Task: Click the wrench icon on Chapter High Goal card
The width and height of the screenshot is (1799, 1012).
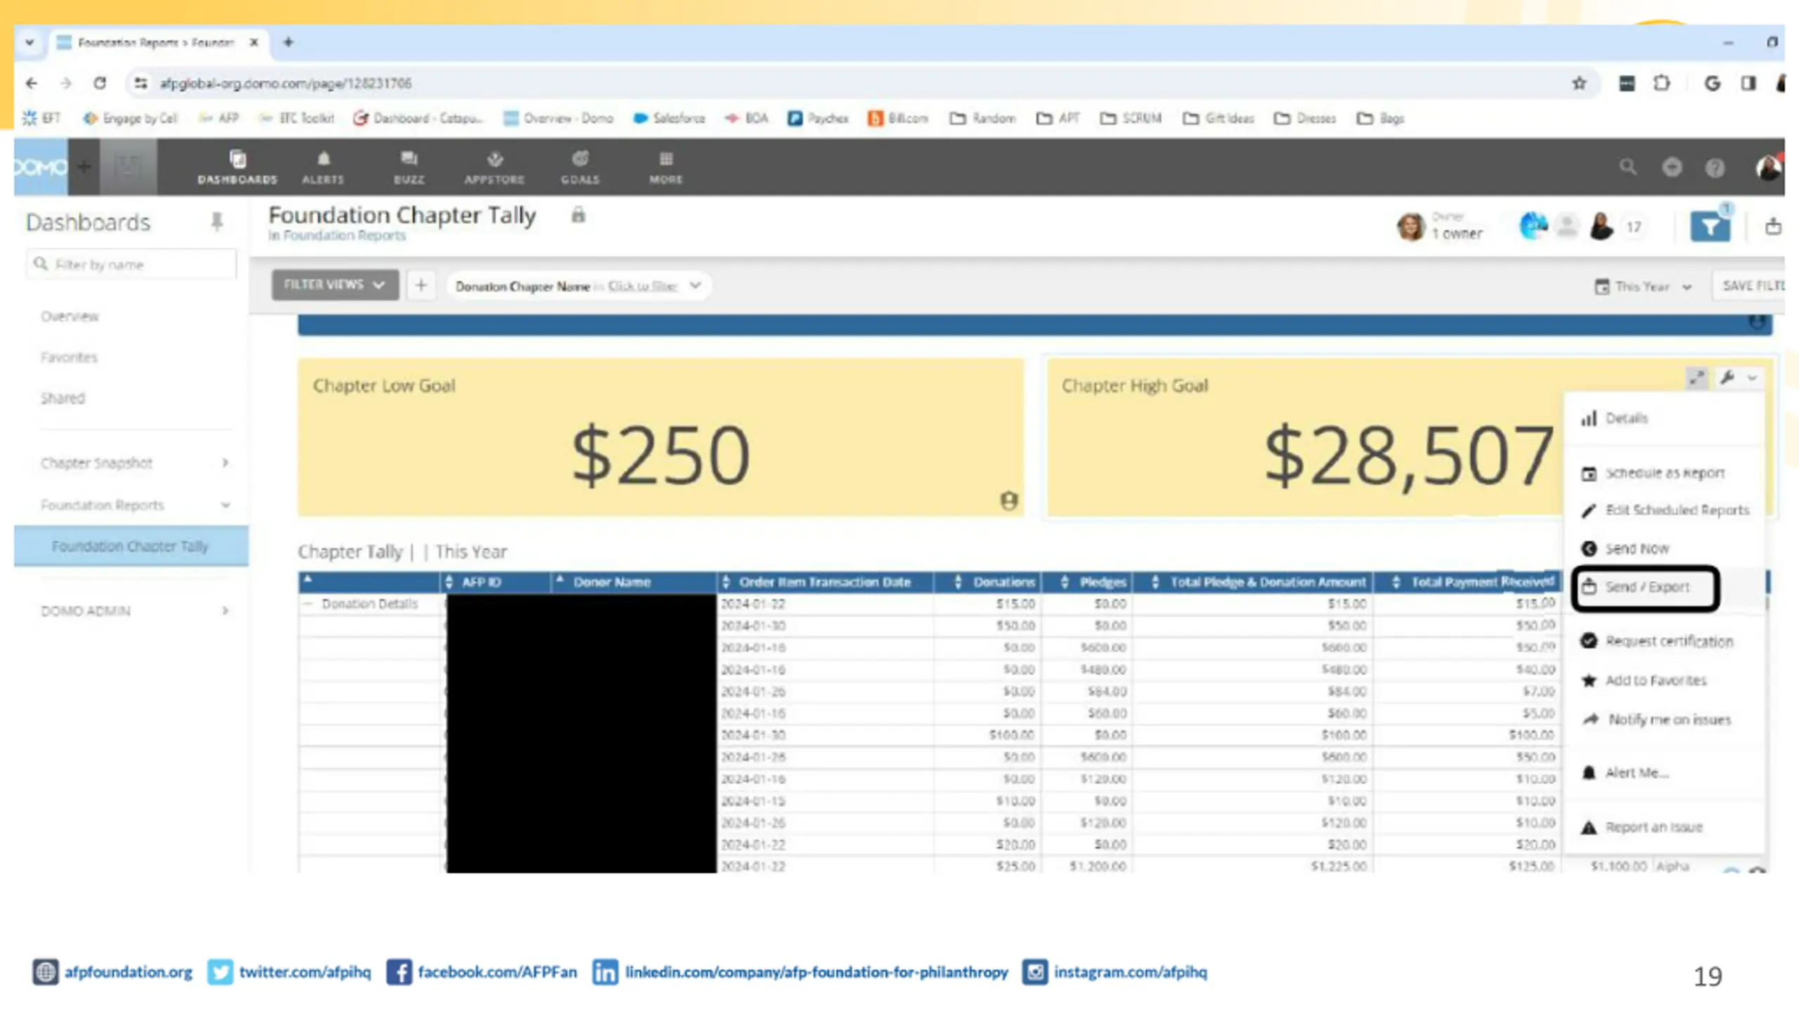Action: 1727,378
